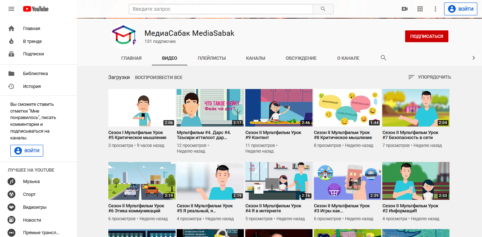Click the Видеоигры label in sidebar
This screenshot has height=237, width=482.
coord(35,207)
